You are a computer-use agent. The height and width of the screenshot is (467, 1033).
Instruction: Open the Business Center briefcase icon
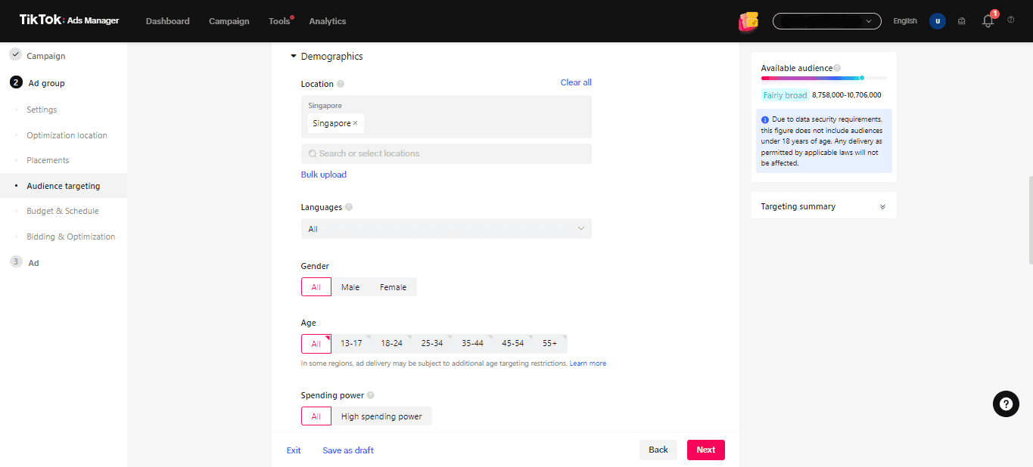(x=961, y=21)
